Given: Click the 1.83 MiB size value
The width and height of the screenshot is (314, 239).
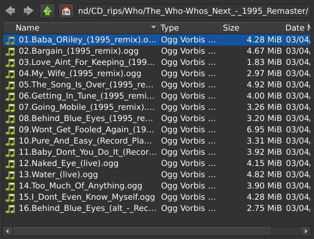Looking at the screenshot, I should coord(264,62).
